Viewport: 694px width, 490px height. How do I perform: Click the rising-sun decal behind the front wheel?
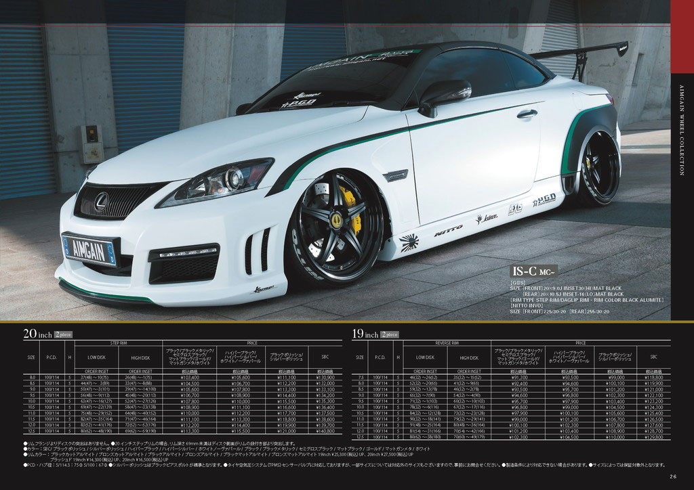pos(409,243)
